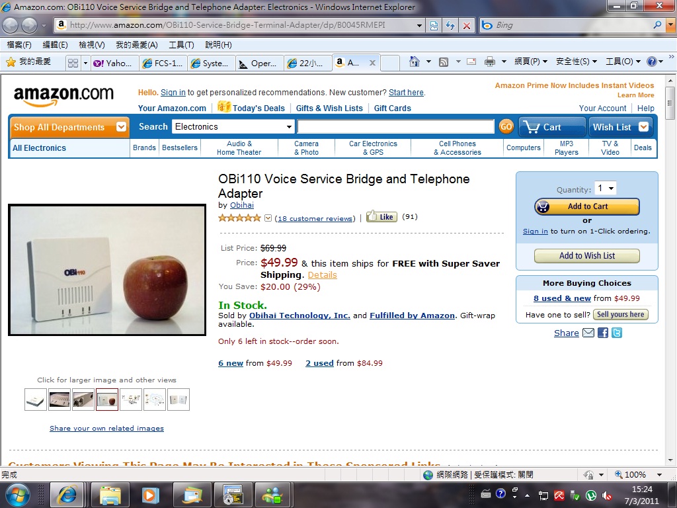The width and height of the screenshot is (677, 508).
Task: Click the page vertical scrollbar thumb
Action: click(670, 103)
